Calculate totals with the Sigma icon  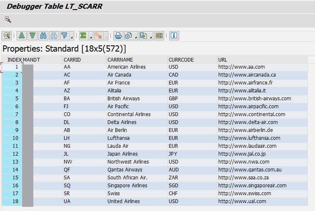83,36
